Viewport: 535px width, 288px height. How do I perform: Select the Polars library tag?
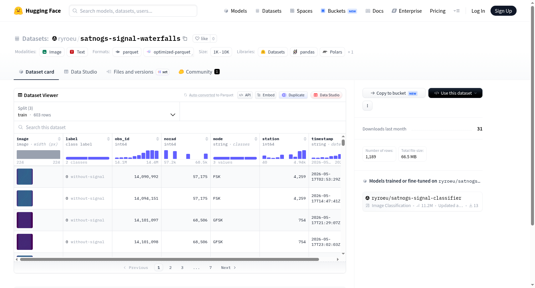coord(332,52)
